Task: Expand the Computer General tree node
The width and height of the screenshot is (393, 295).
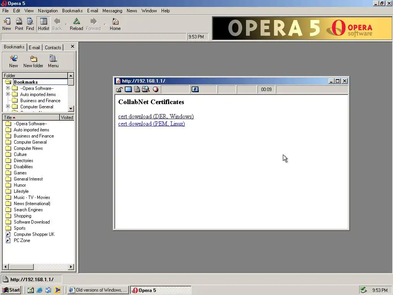Action: (8, 106)
